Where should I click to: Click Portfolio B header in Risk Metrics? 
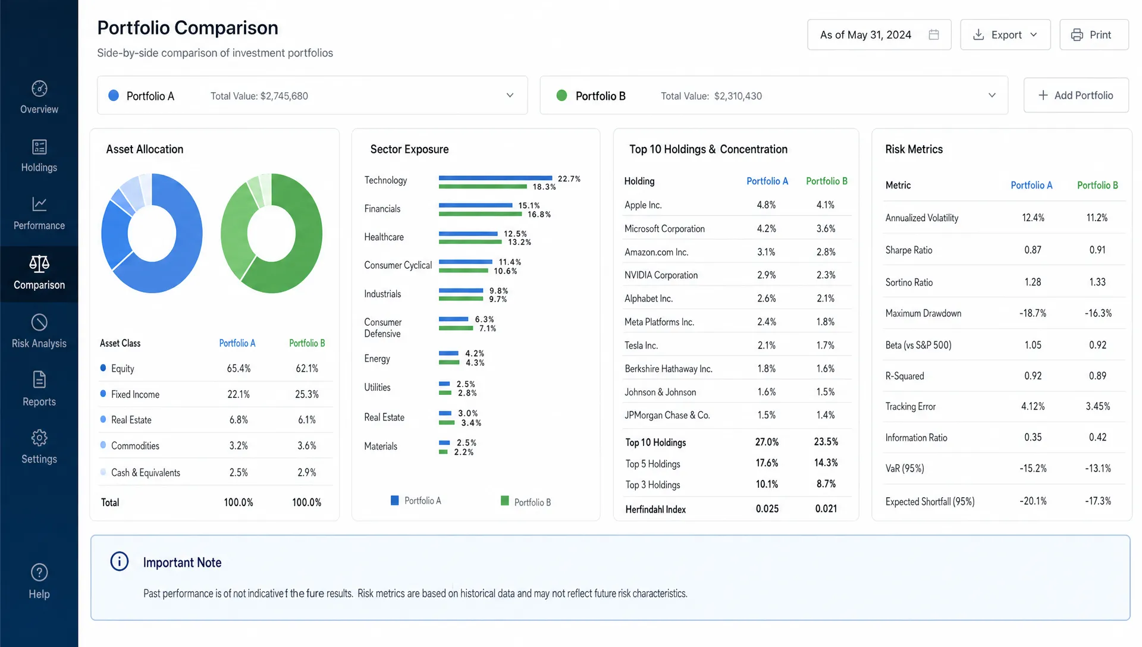click(x=1097, y=185)
